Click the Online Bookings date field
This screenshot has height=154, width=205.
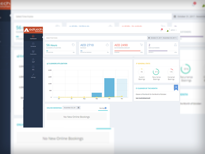point(70,108)
